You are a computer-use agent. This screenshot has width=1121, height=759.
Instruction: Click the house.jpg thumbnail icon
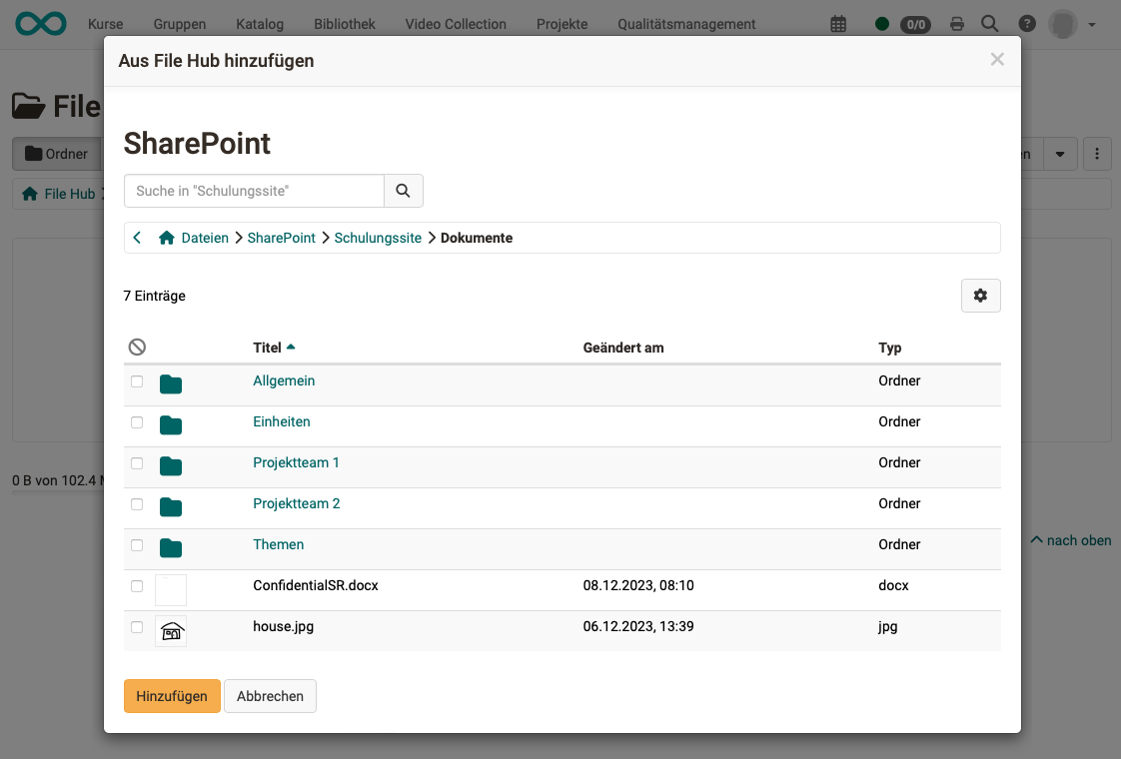pyautogui.click(x=170, y=630)
